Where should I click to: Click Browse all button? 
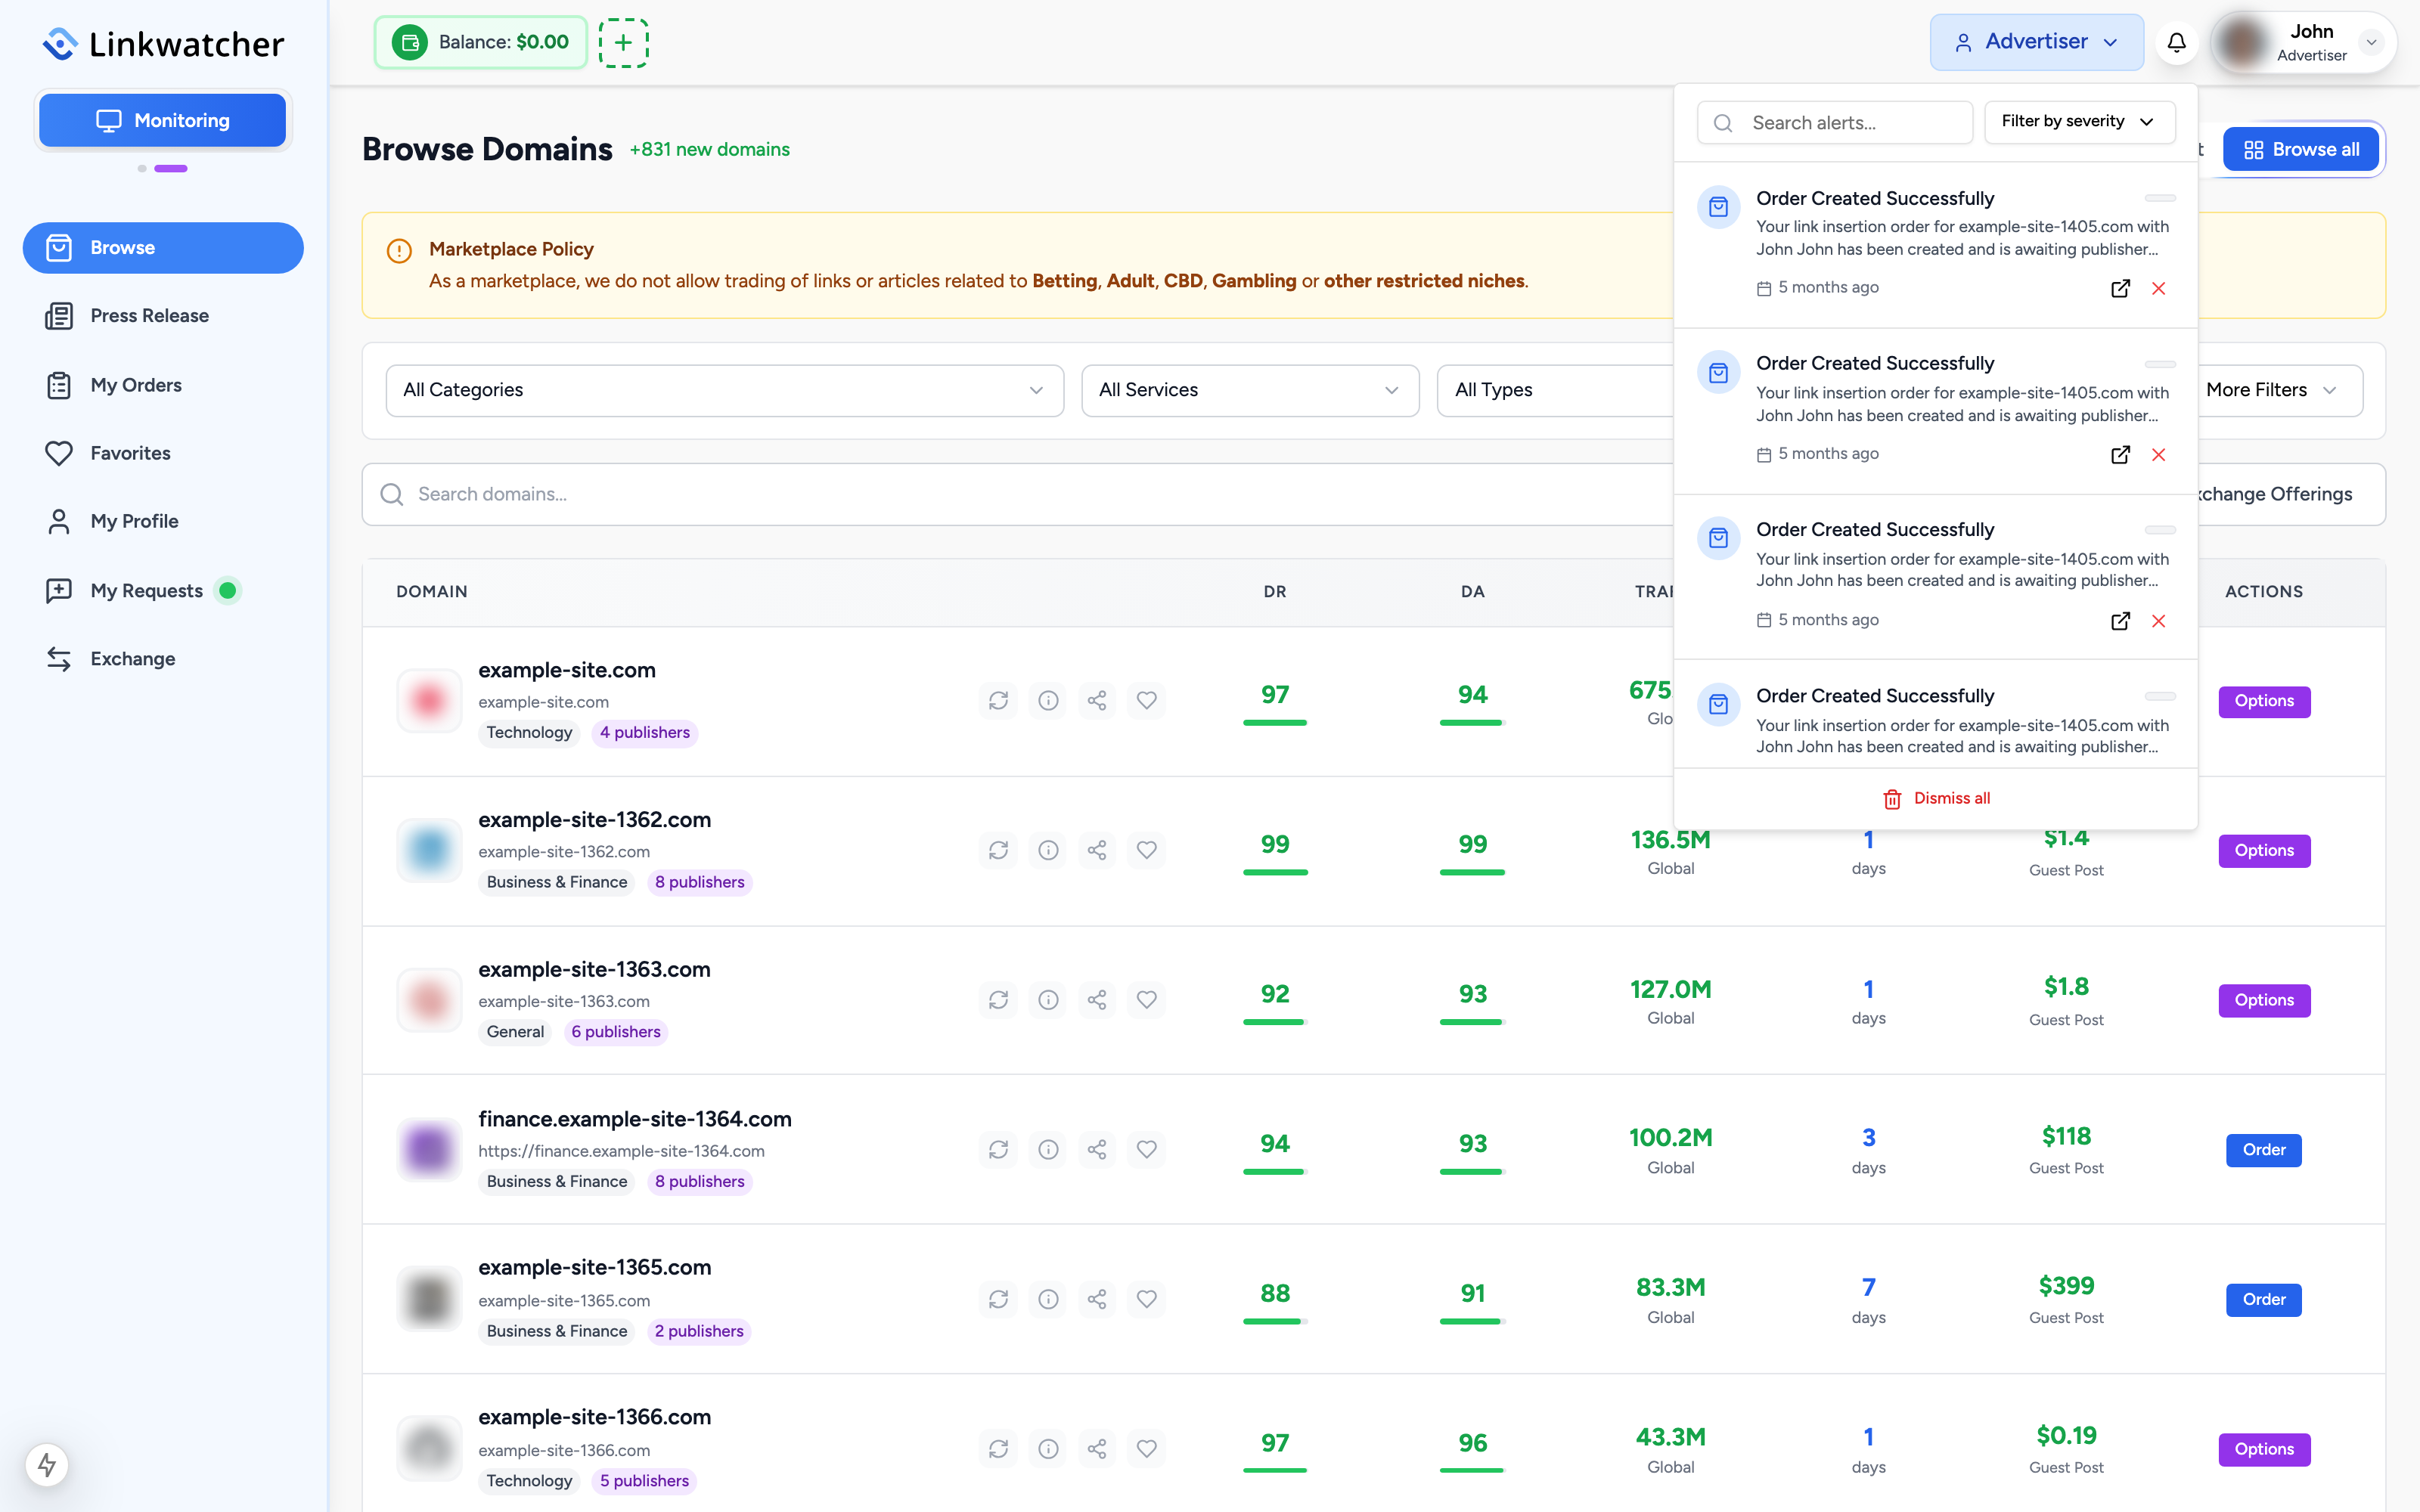coord(2301,149)
